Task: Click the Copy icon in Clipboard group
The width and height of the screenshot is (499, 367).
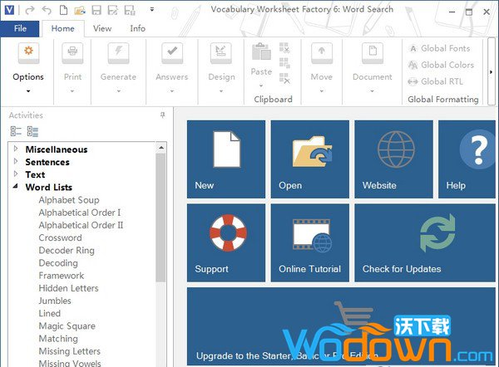Action: coord(284,63)
